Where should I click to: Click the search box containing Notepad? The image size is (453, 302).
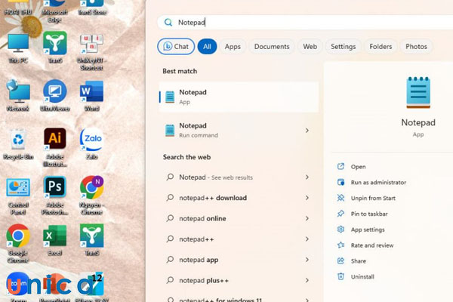pyautogui.click(x=305, y=22)
